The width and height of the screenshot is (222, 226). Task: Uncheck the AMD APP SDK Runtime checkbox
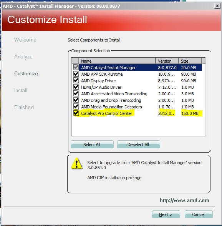click(x=76, y=74)
